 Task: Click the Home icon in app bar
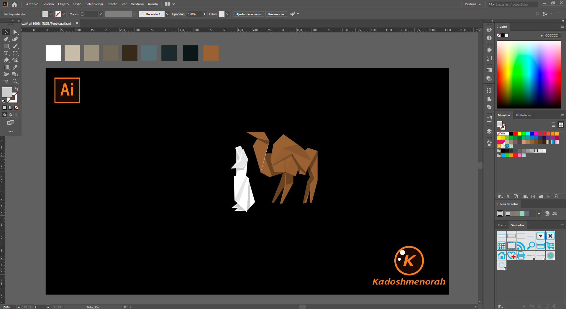pyautogui.click(x=14, y=4)
